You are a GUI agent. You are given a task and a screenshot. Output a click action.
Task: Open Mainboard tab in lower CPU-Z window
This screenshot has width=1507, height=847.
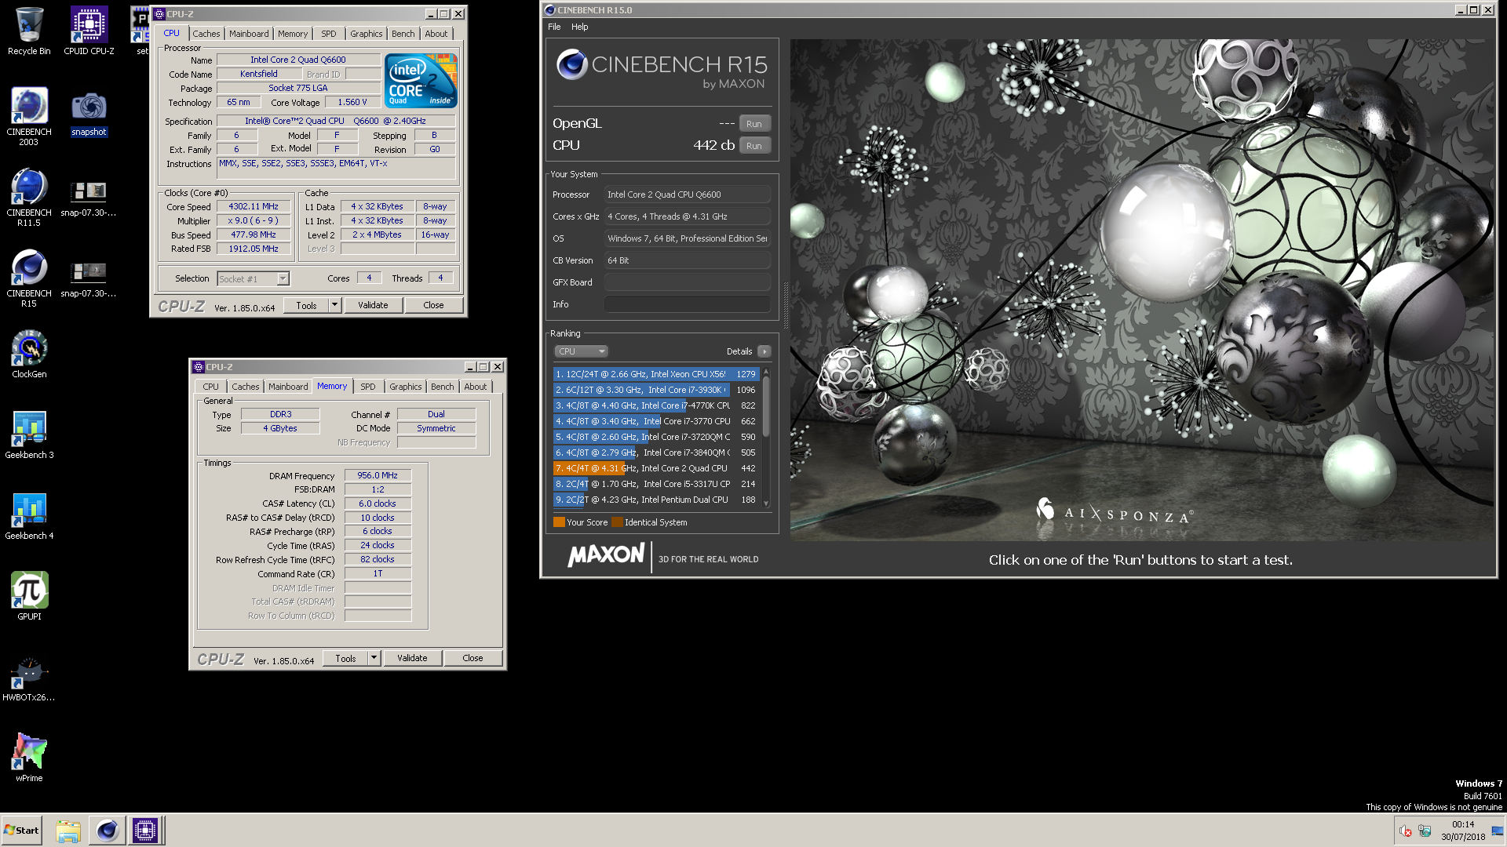288,387
